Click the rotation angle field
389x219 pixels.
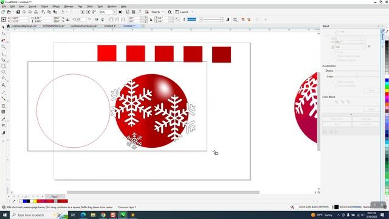coord(81,19)
